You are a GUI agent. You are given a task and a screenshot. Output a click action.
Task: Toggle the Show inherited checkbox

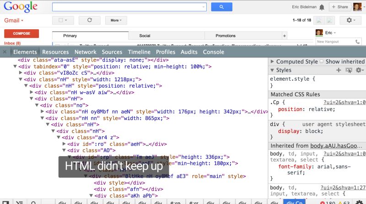coord(322,61)
